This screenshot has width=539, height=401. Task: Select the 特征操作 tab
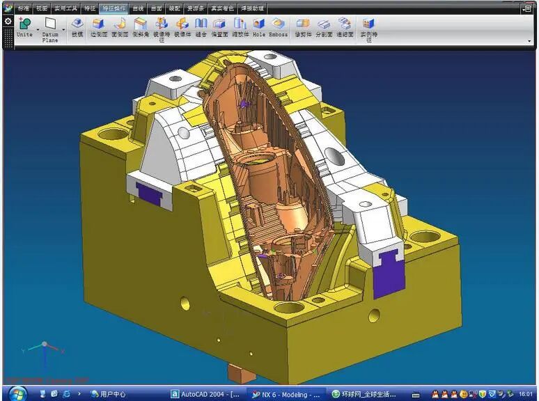tap(114, 8)
